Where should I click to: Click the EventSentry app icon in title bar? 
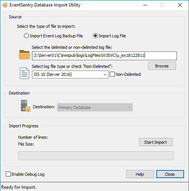coord(5,5)
